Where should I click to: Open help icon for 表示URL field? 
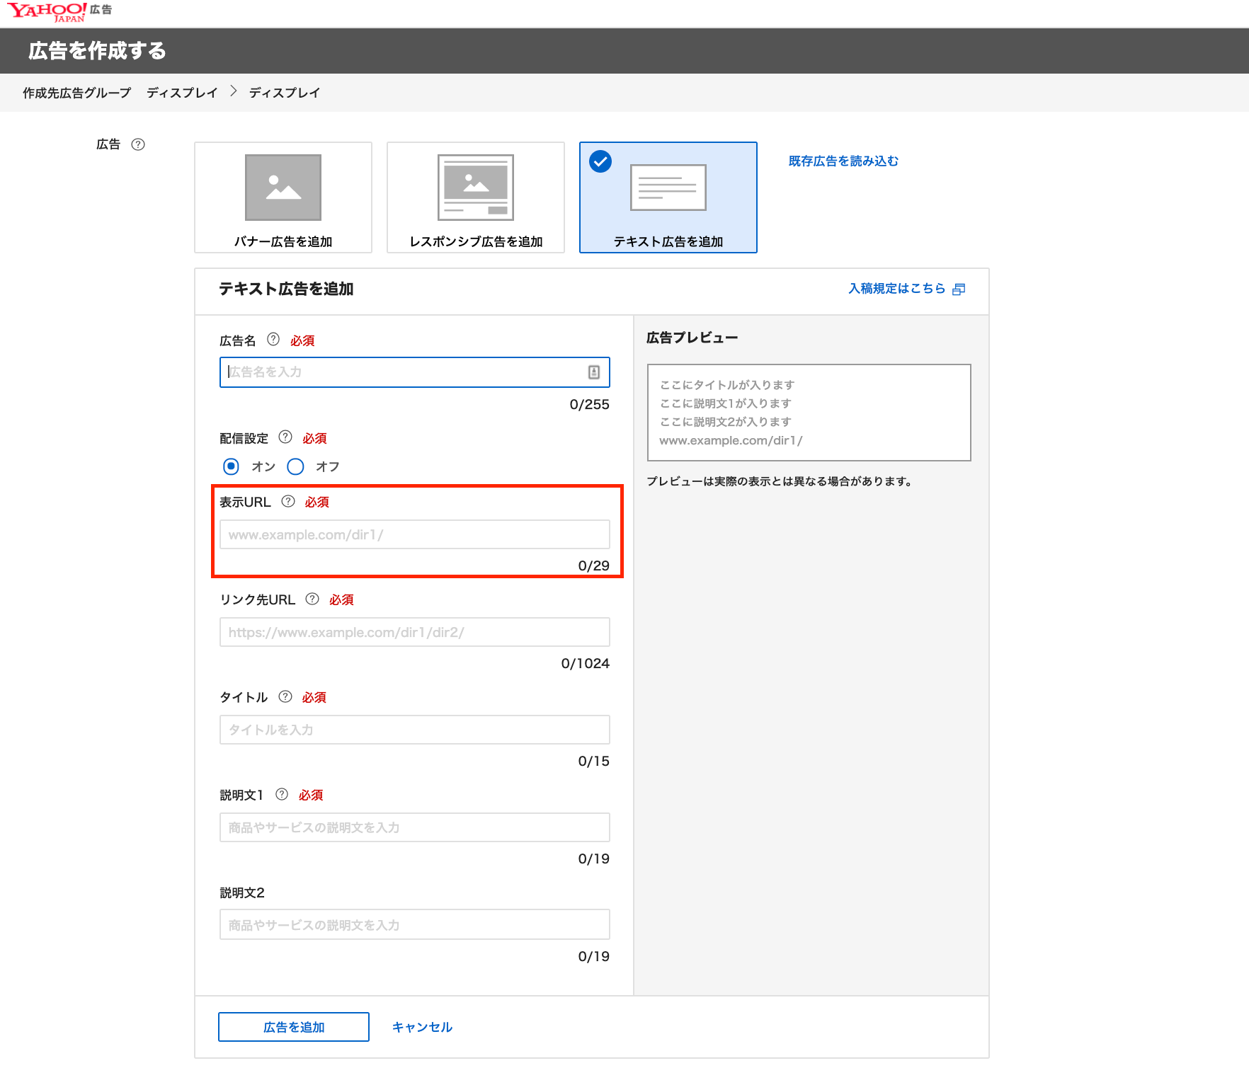pyautogui.click(x=288, y=501)
